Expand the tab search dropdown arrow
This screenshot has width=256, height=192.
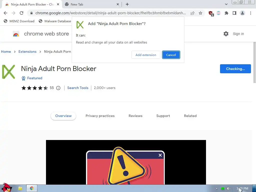tap(226, 4)
